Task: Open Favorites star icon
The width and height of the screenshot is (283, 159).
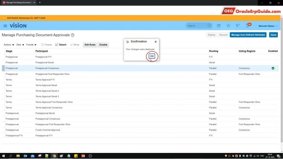Action: (228, 26)
